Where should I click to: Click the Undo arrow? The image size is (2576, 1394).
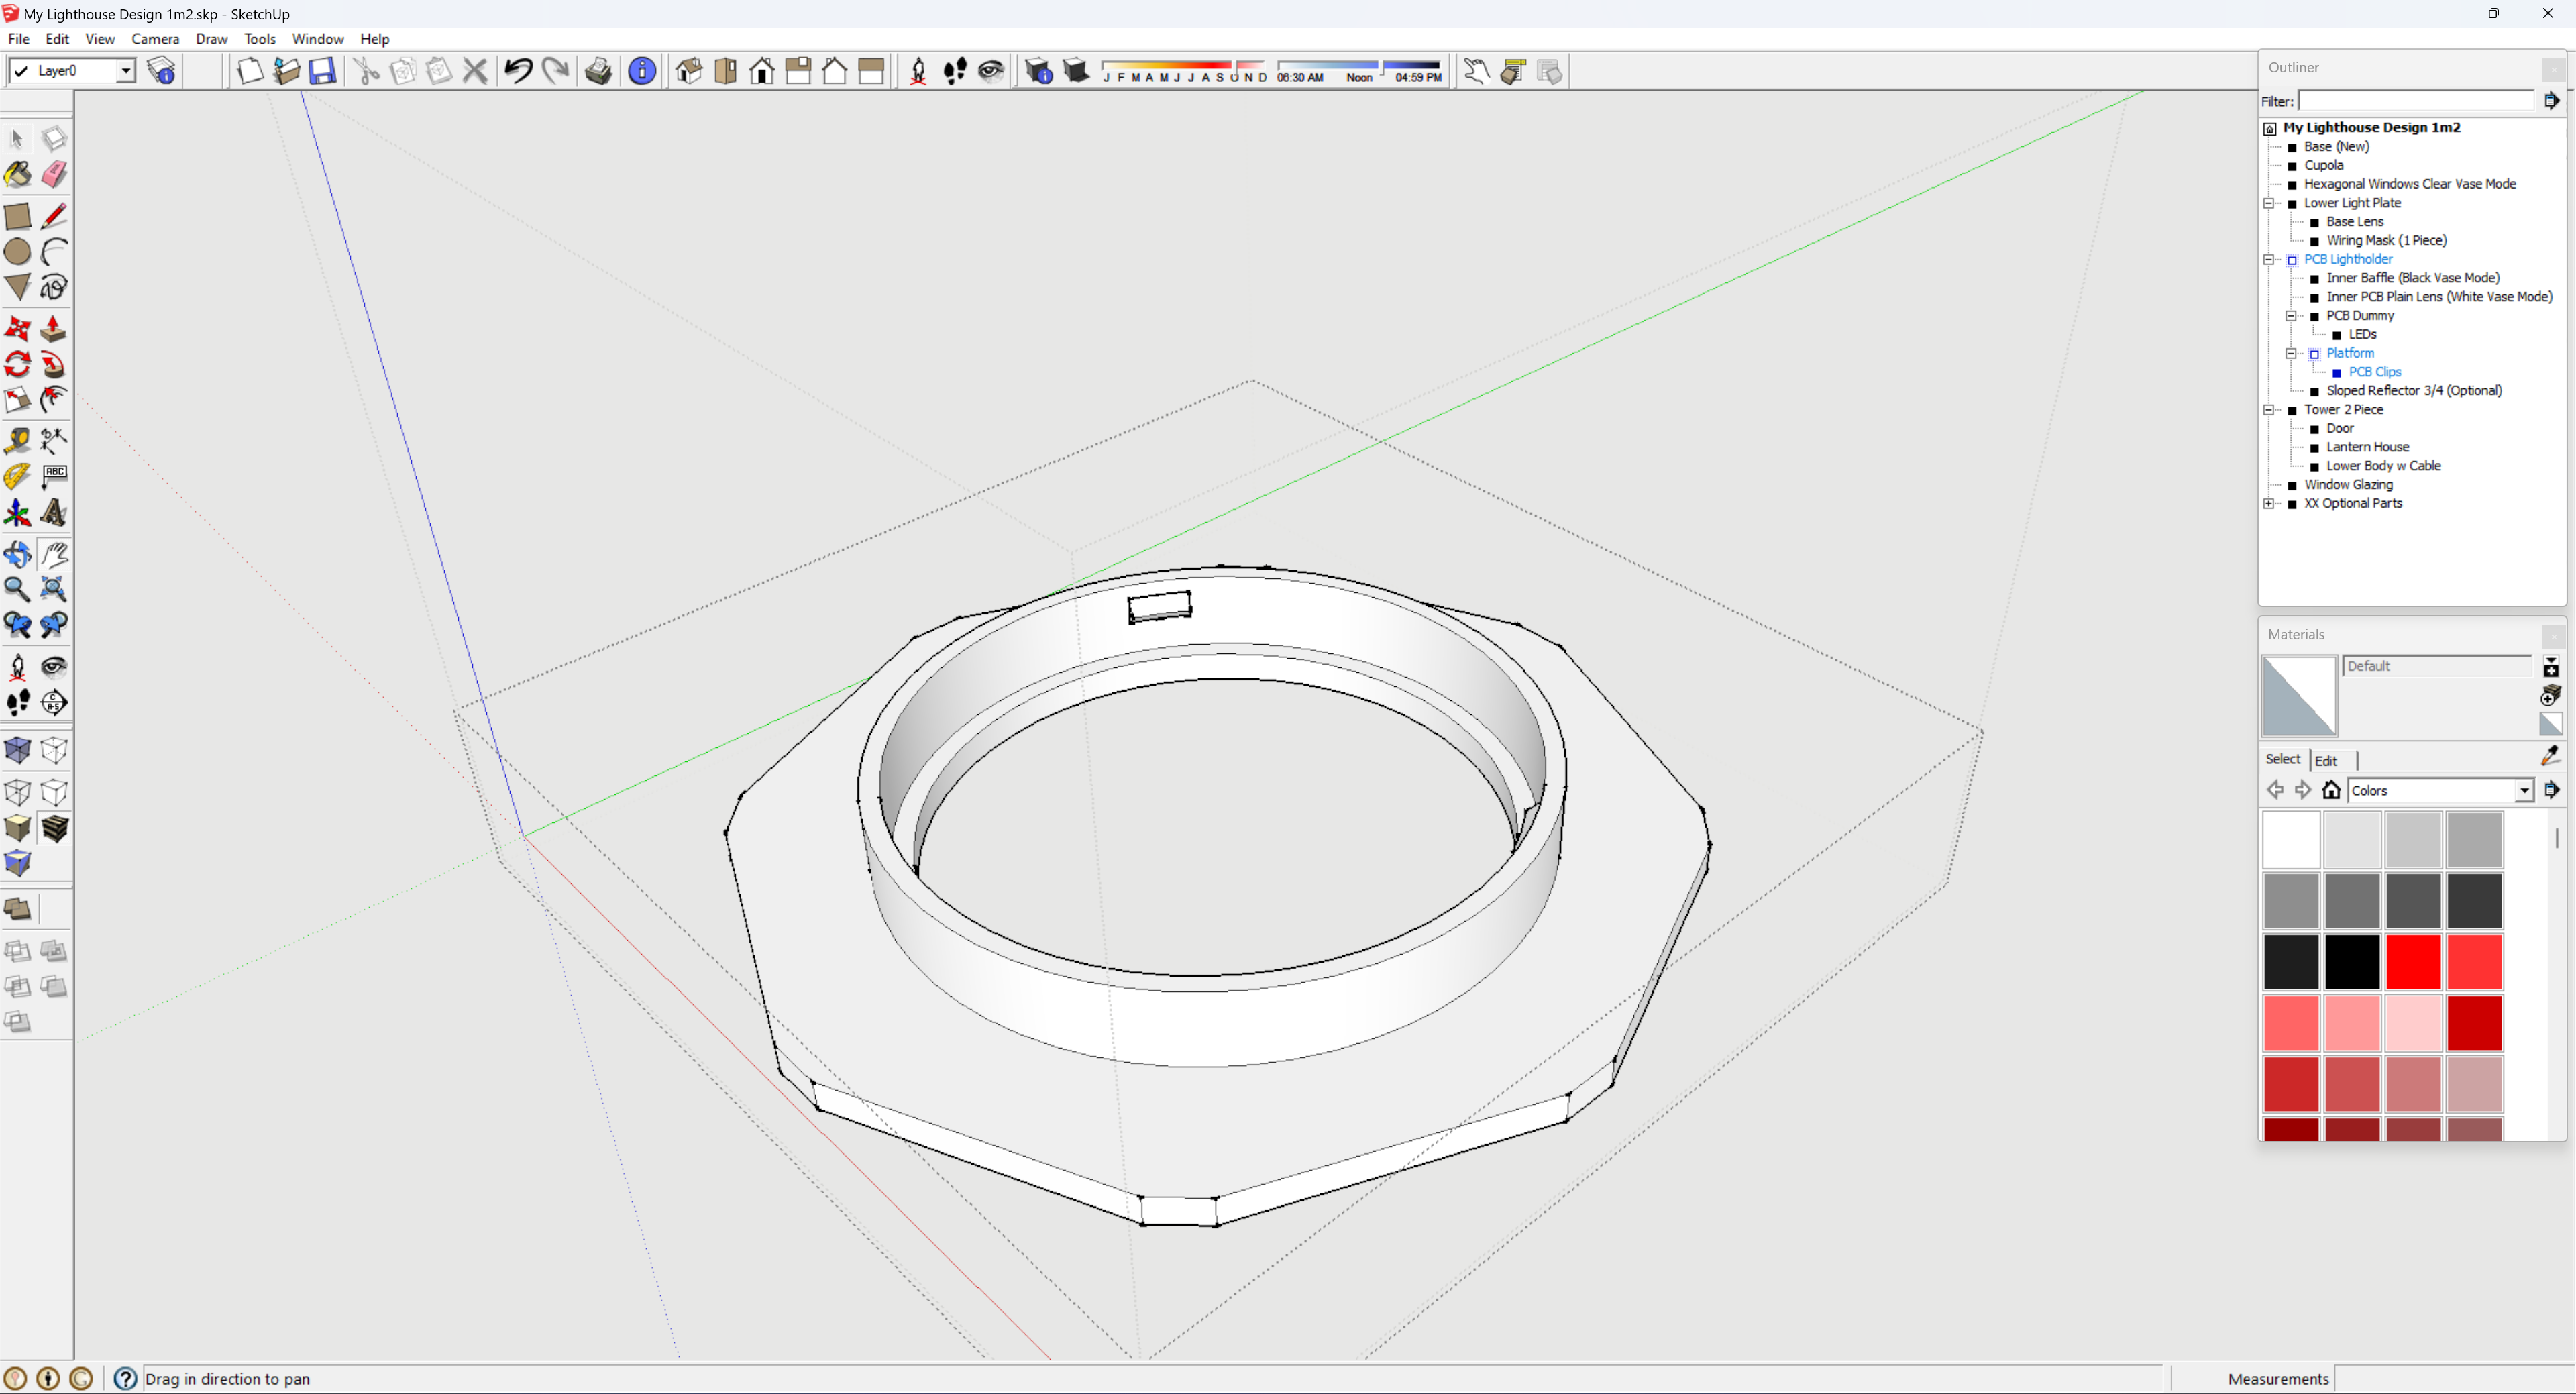tap(518, 71)
